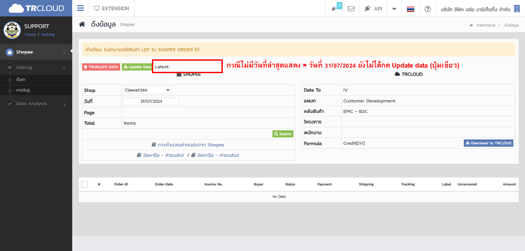Click the TRUNCATE DATA button
Screen dimensions: 525x251
[x=101, y=67]
